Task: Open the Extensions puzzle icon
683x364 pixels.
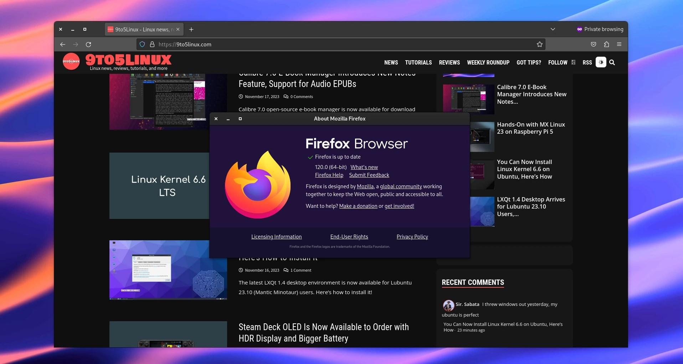Action: point(606,45)
